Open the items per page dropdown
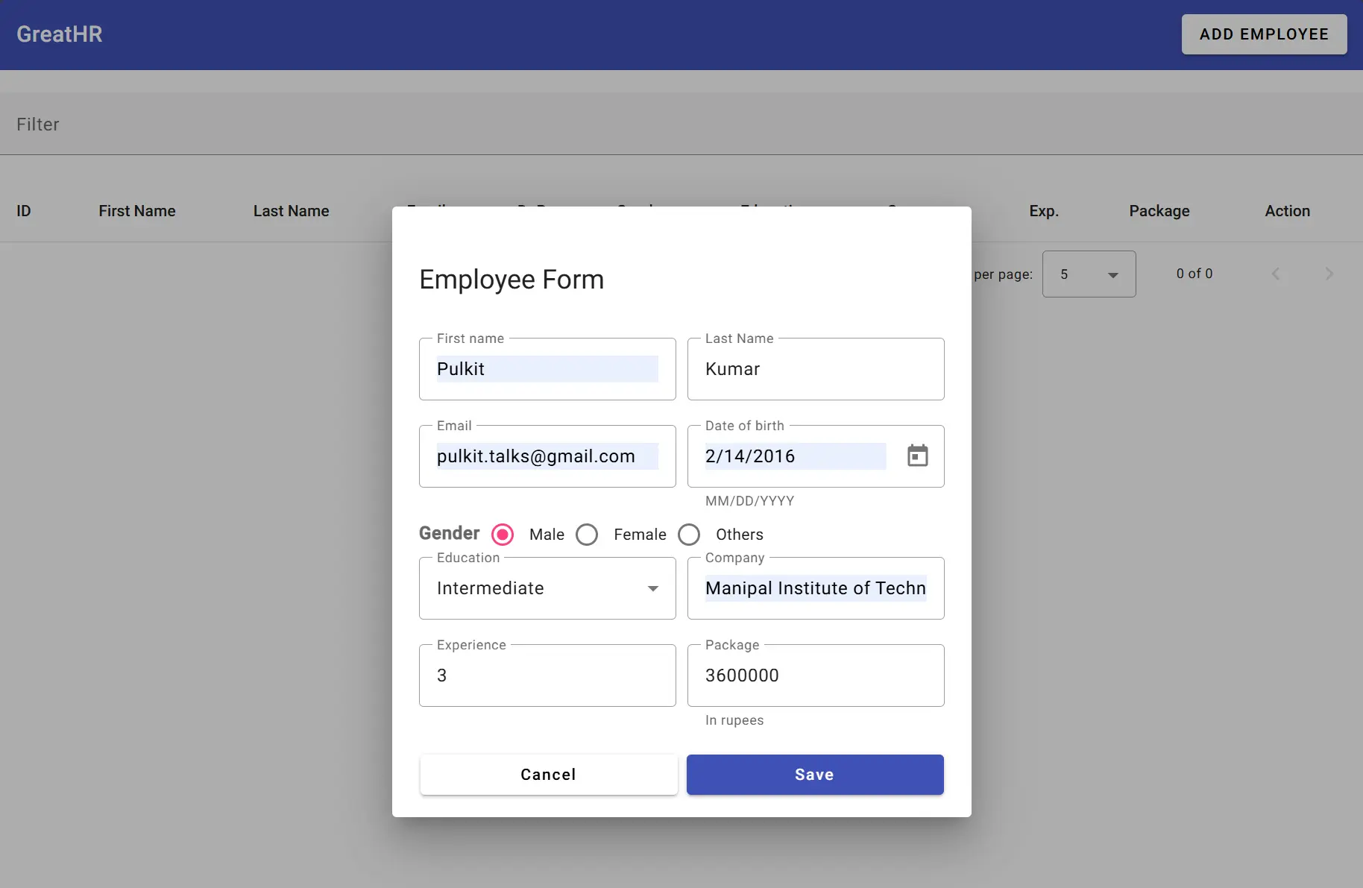The image size is (1363, 888). click(1089, 274)
